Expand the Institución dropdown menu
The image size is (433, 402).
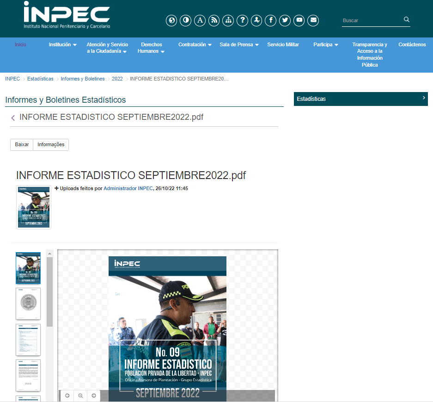62,45
